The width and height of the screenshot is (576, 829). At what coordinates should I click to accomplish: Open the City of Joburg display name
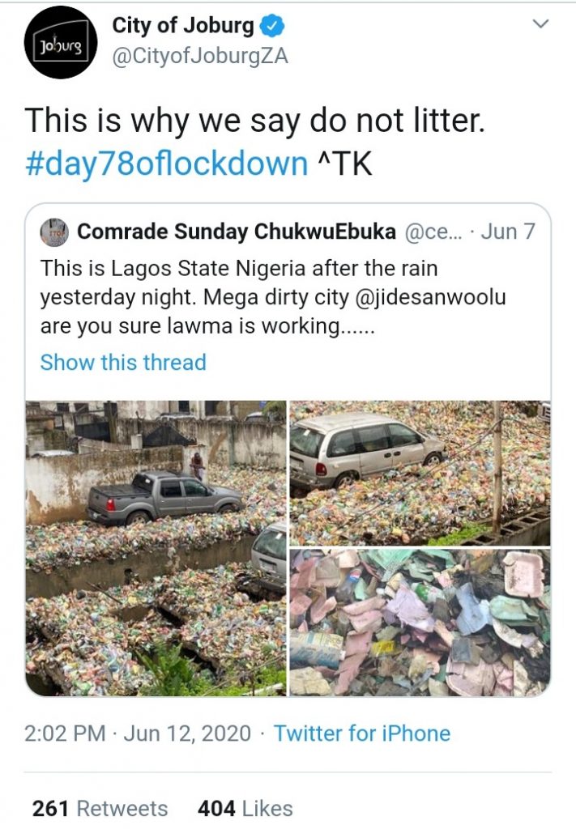tap(183, 26)
